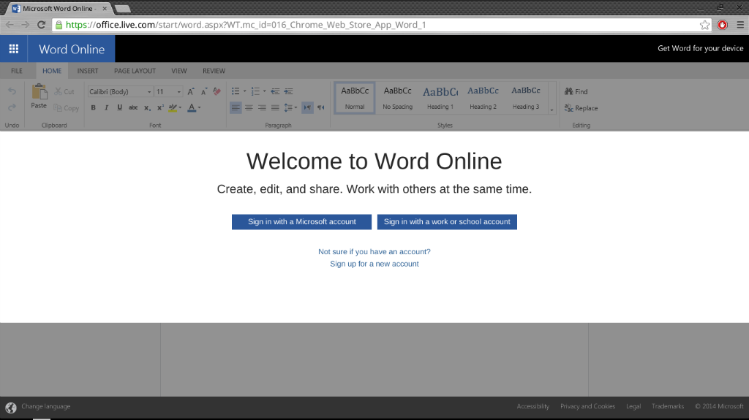Toggle Underline formatting
Viewport: 749px width, 420px height.
(118, 108)
